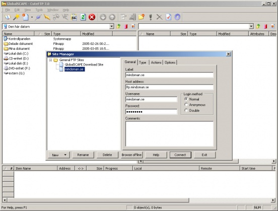Select the Normal login method
This screenshot has height=211, width=278.
point(186,99)
